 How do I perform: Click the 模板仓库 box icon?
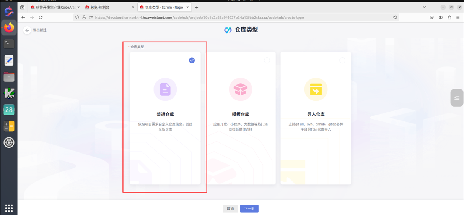[241, 89]
